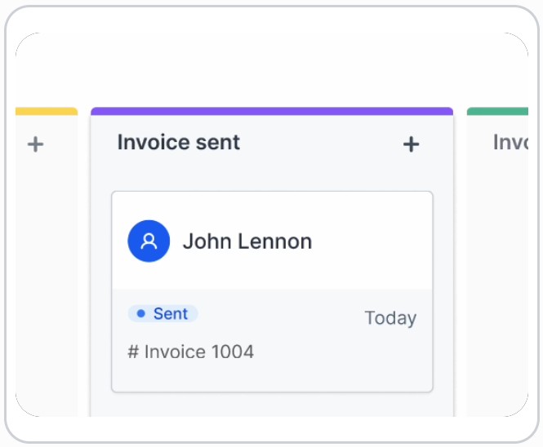Viewport: 543px width, 447px height.
Task: Click the plus icon in yellow column
Action: coord(35,144)
